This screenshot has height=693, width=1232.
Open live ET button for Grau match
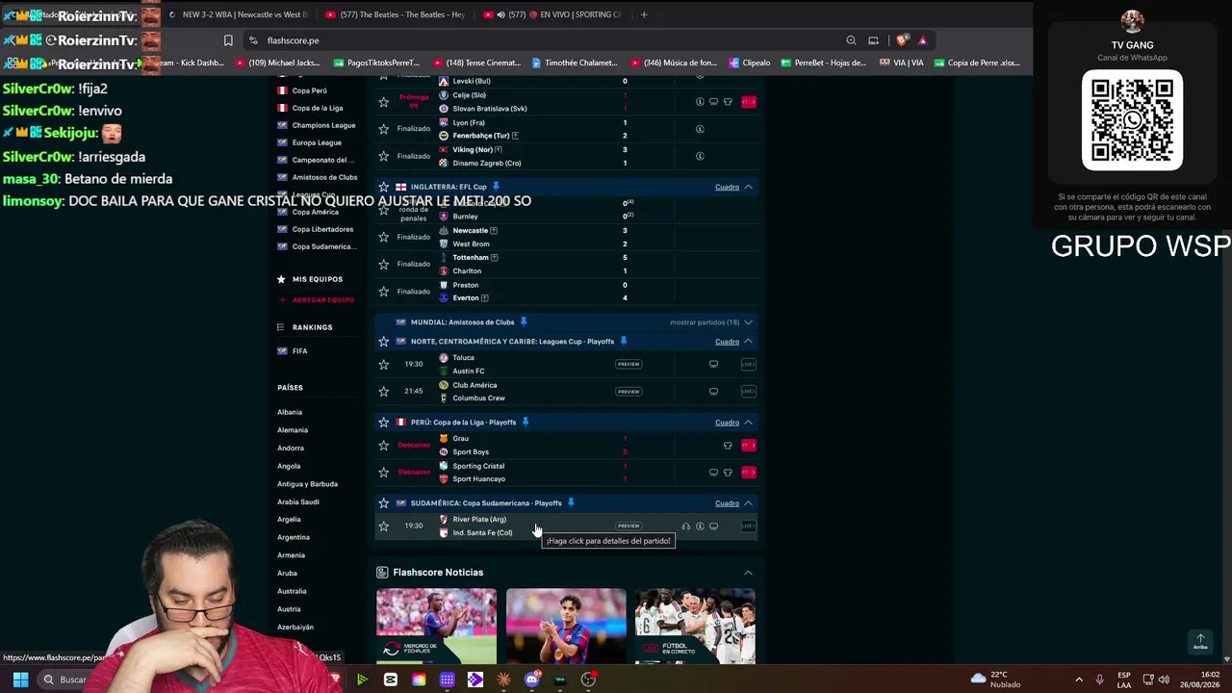[x=749, y=445]
